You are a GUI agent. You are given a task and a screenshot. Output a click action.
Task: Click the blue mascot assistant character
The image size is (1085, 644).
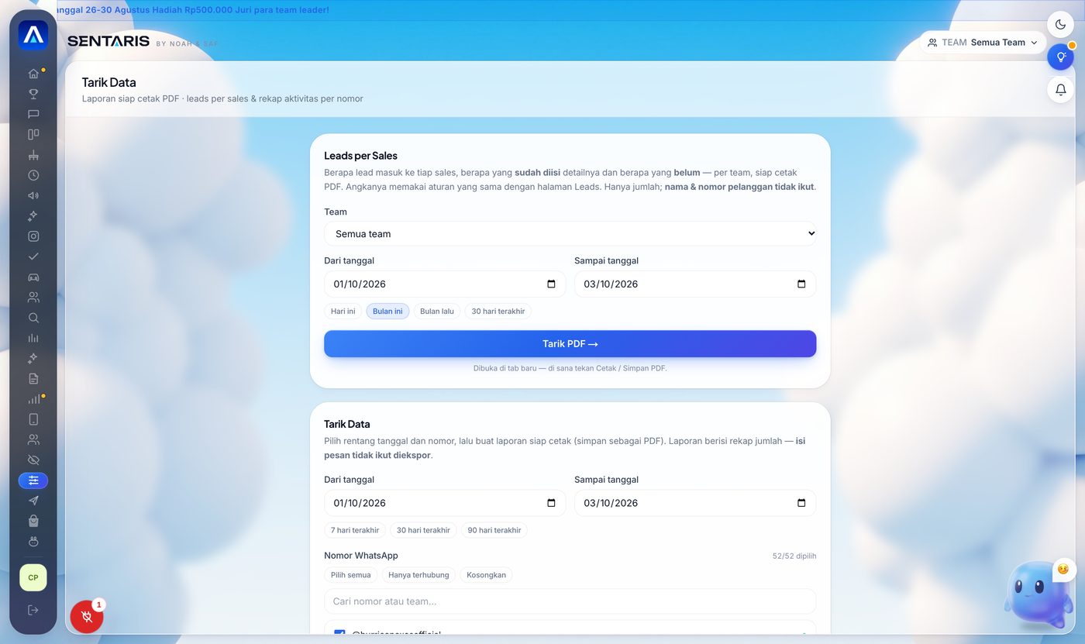[x=1038, y=595]
